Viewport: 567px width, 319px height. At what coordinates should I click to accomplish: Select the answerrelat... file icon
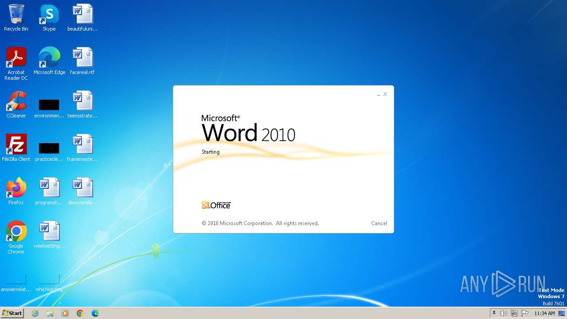pyautogui.click(x=16, y=284)
